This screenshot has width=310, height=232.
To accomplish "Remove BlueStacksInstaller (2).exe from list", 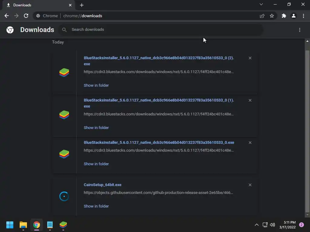I will [250, 58].
